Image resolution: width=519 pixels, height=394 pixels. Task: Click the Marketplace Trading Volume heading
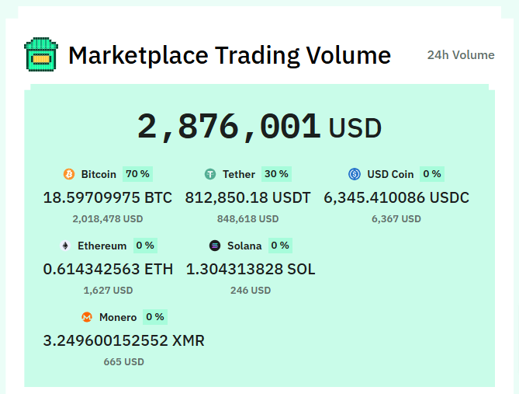[x=230, y=56]
